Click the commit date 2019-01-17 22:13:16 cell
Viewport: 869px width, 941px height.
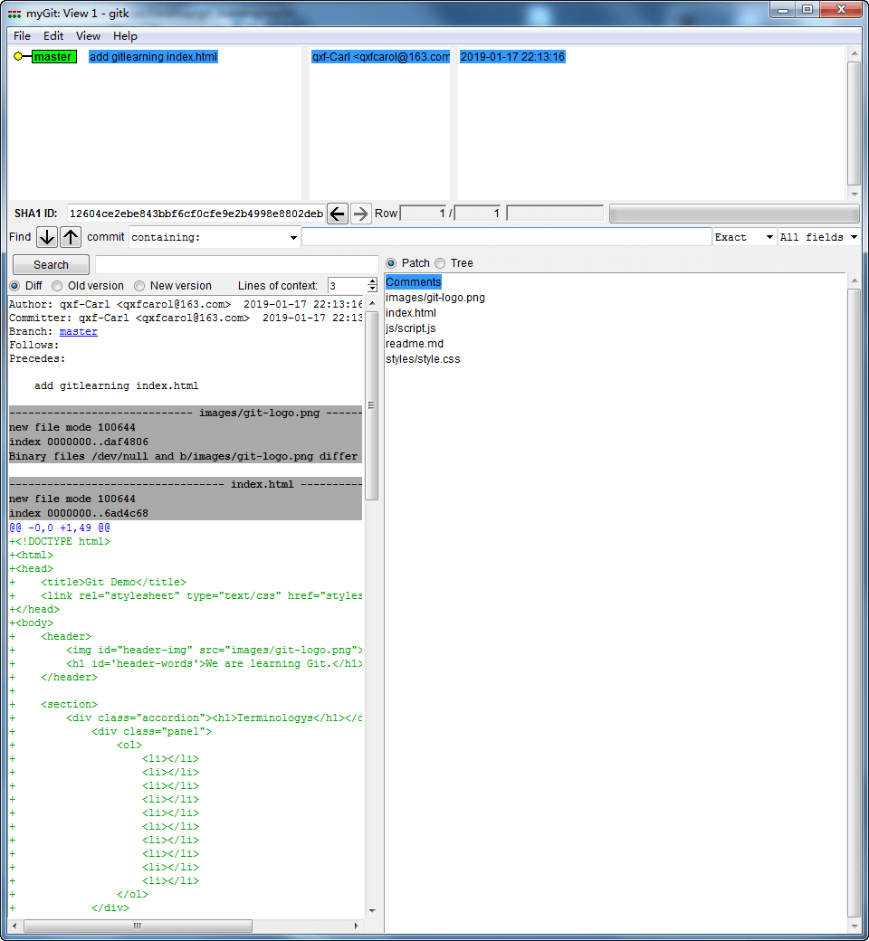[x=512, y=56]
